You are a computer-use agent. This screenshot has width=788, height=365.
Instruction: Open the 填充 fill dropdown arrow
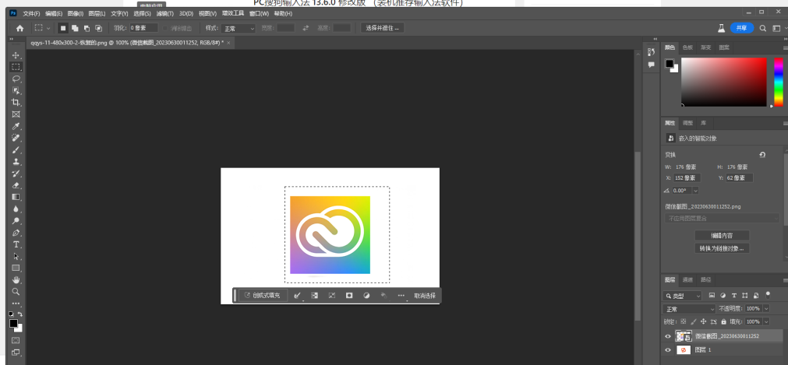click(766, 321)
